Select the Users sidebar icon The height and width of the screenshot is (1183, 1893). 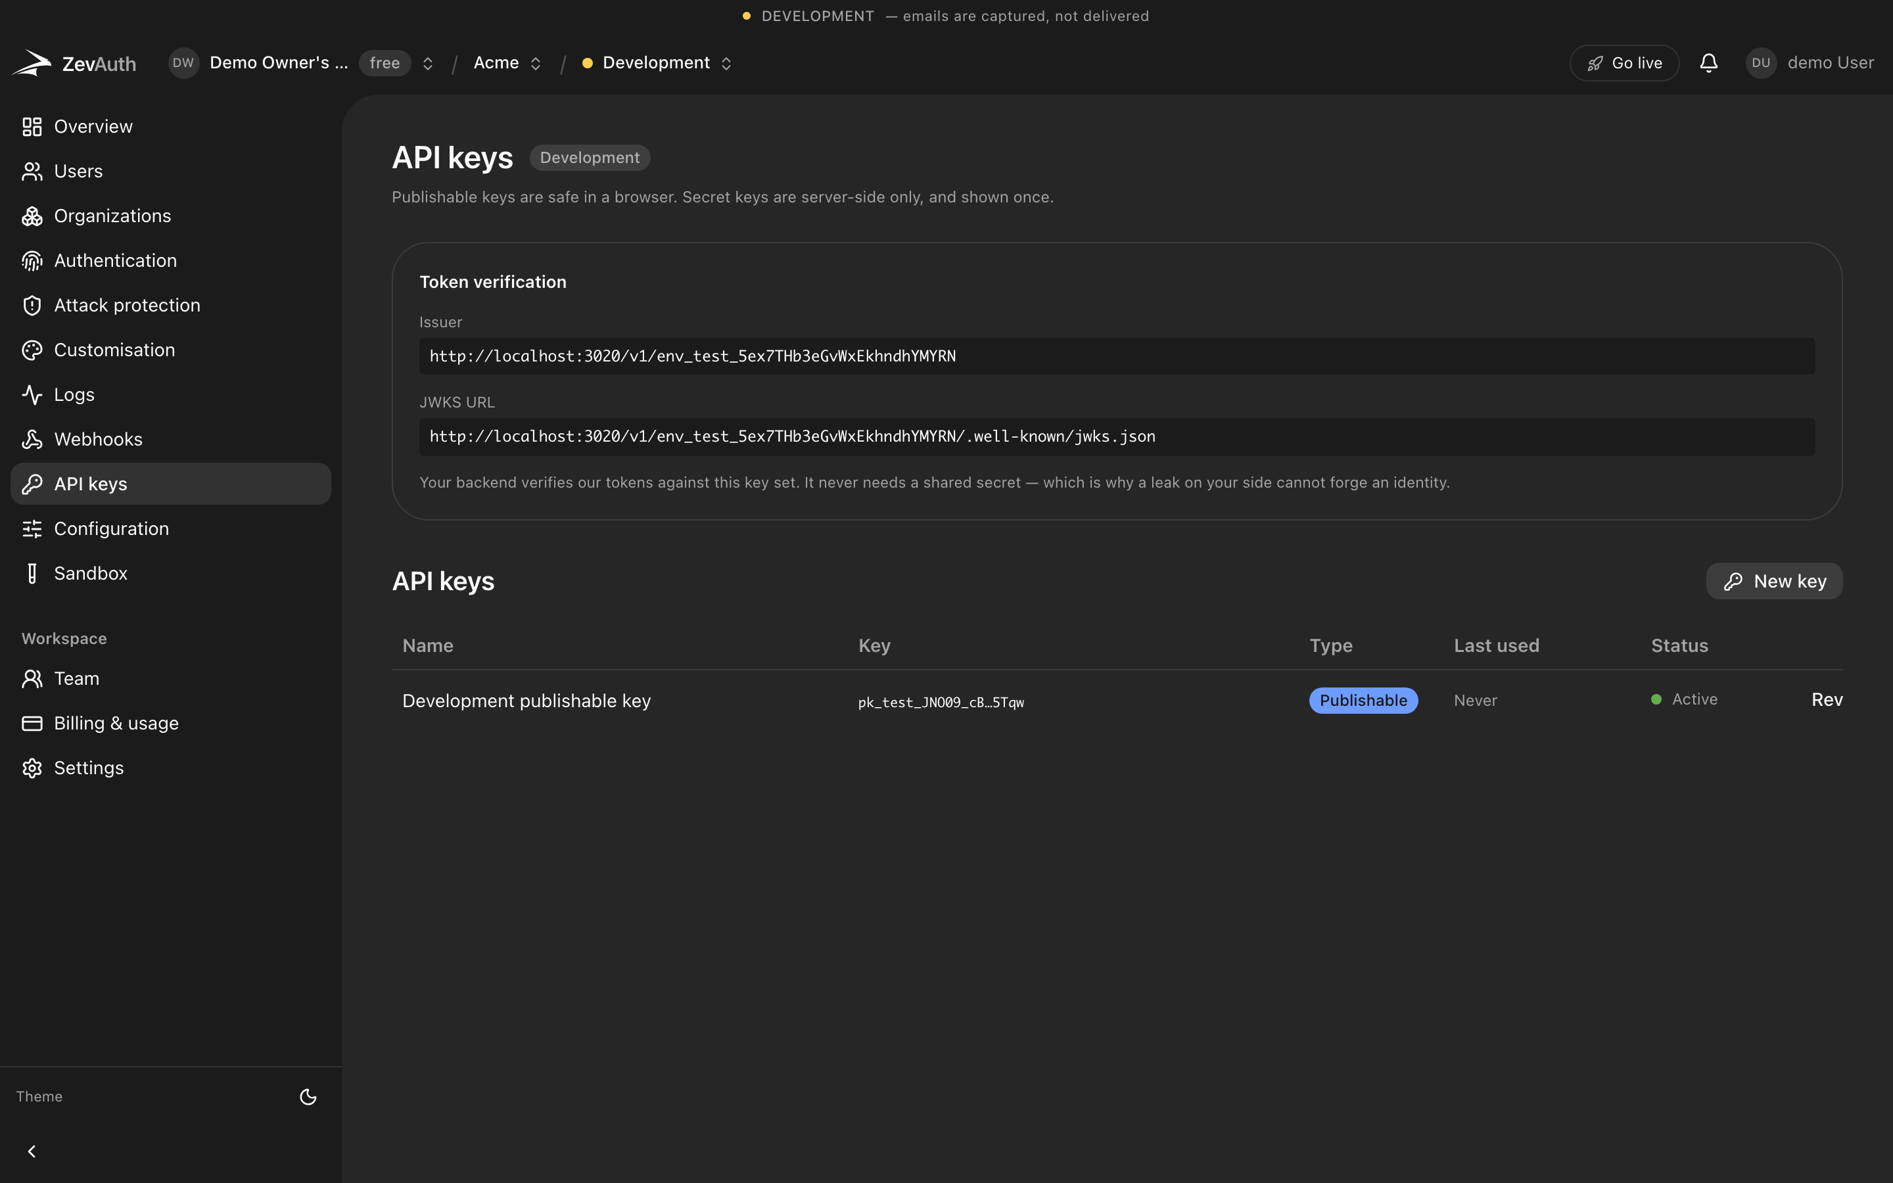pos(32,172)
